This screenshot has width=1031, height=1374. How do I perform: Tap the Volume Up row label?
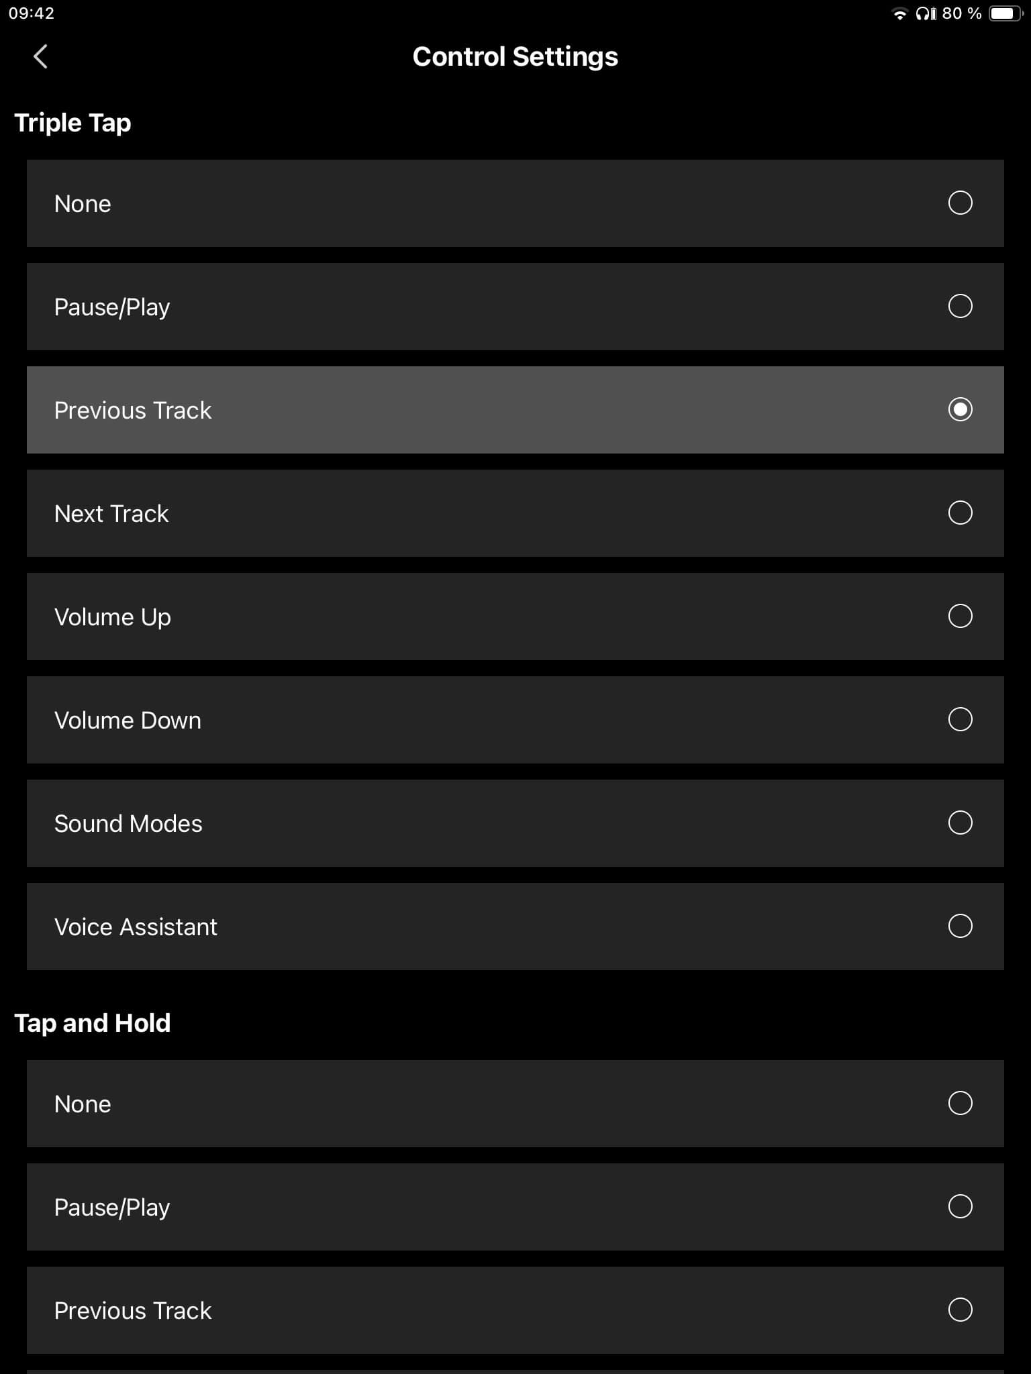(113, 617)
